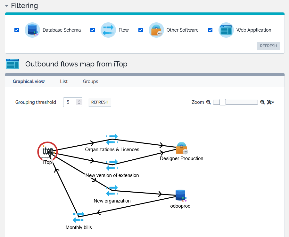Click the Organizations & Licences flow icon

(x=112, y=139)
